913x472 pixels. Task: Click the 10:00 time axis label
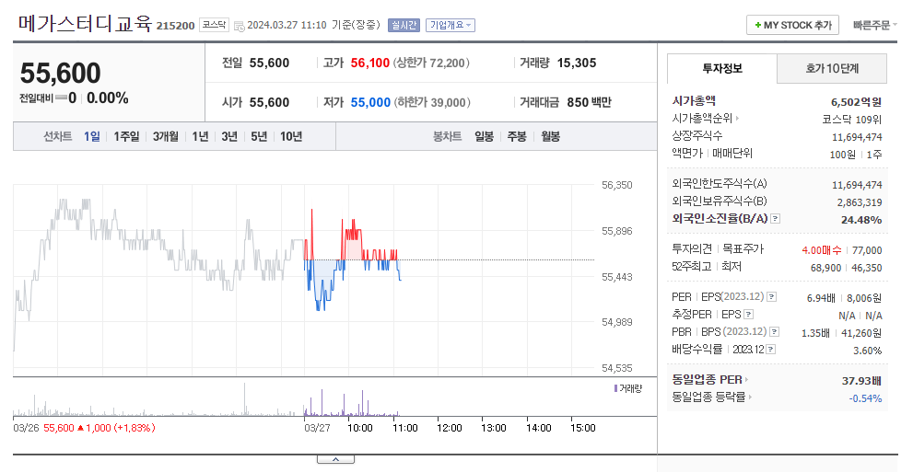[360, 428]
